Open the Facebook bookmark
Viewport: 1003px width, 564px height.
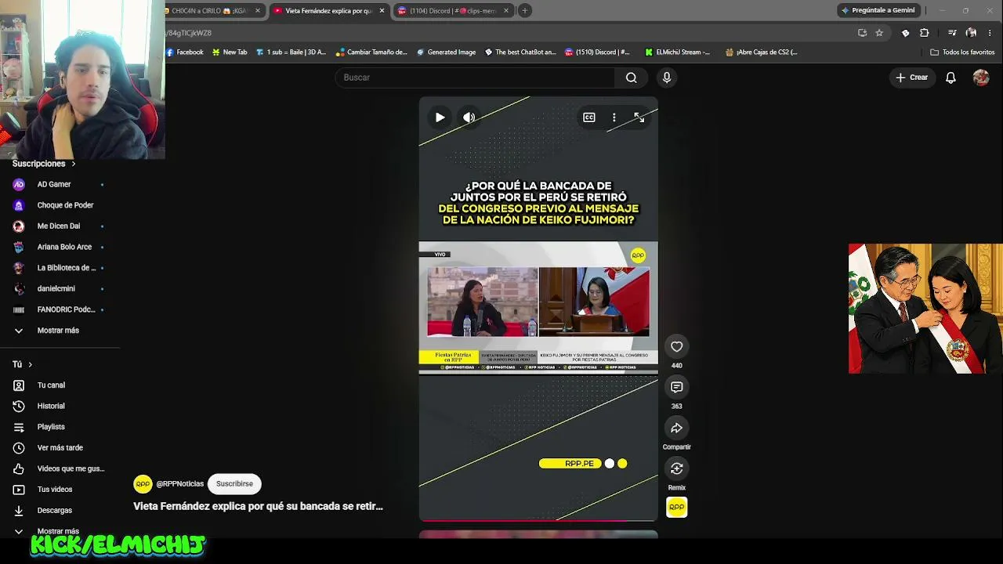point(184,52)
